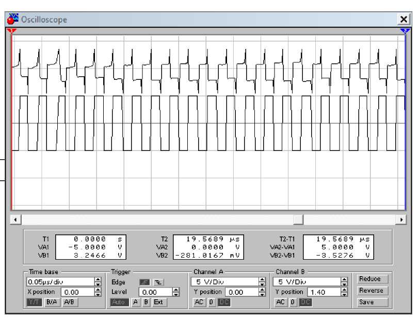
Task: Select the falling edge trigger icon
Action: (x=158, y=282)
